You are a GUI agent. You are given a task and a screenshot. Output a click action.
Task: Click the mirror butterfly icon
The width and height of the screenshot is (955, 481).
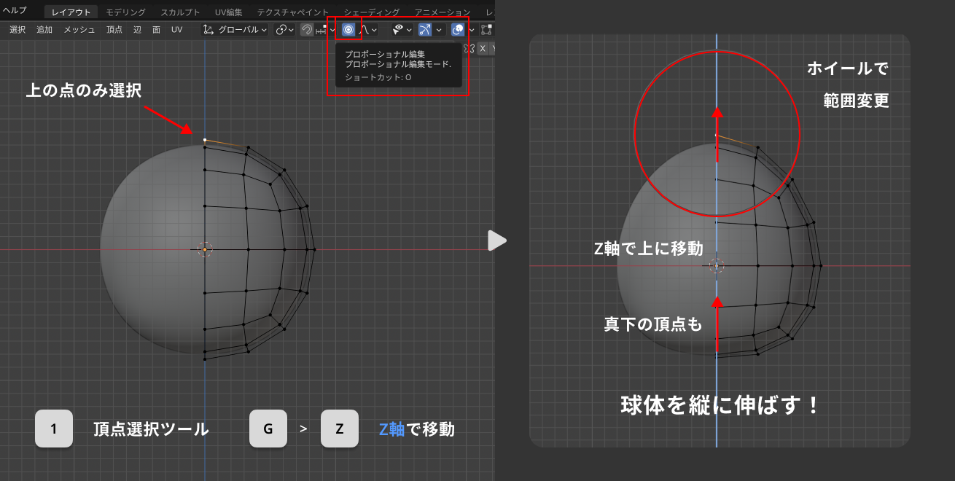(470, 48)
